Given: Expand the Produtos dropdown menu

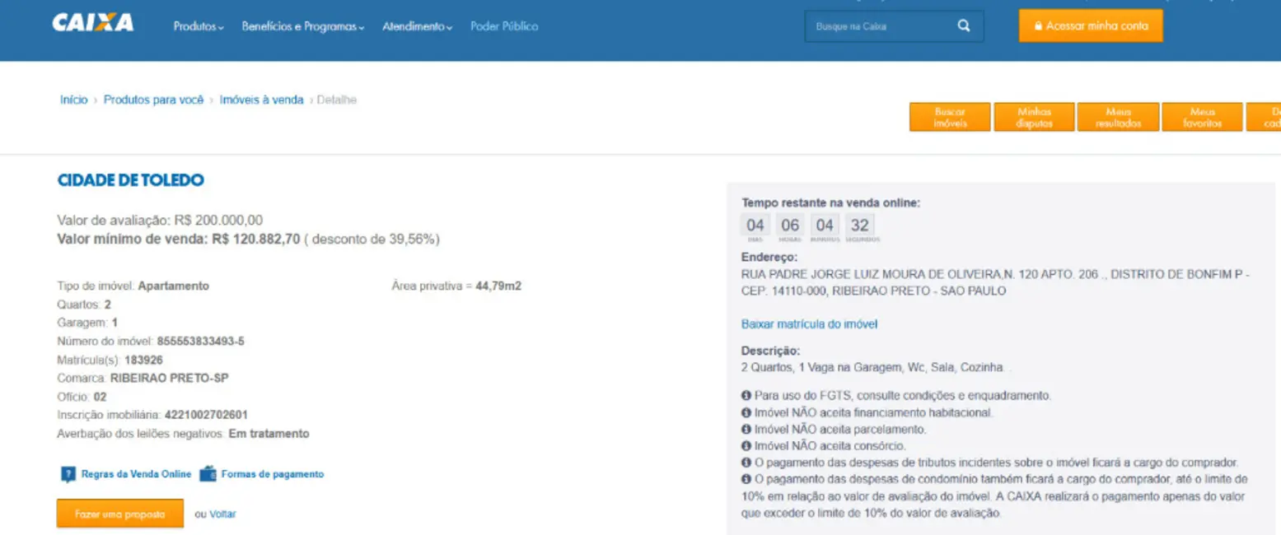Looking at the screenshot, I should click(199, 26).
